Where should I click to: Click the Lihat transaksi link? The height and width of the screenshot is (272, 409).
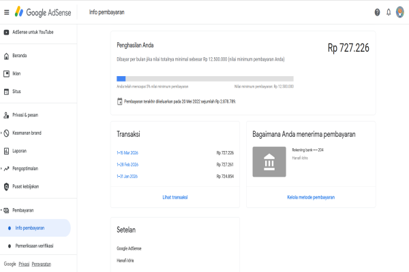pos(175,197)
